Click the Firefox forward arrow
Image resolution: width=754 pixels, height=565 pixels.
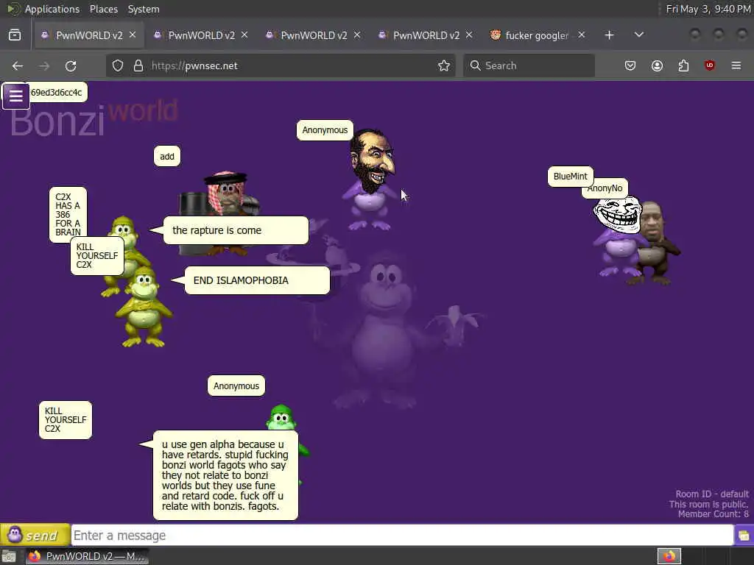(44, 65)
